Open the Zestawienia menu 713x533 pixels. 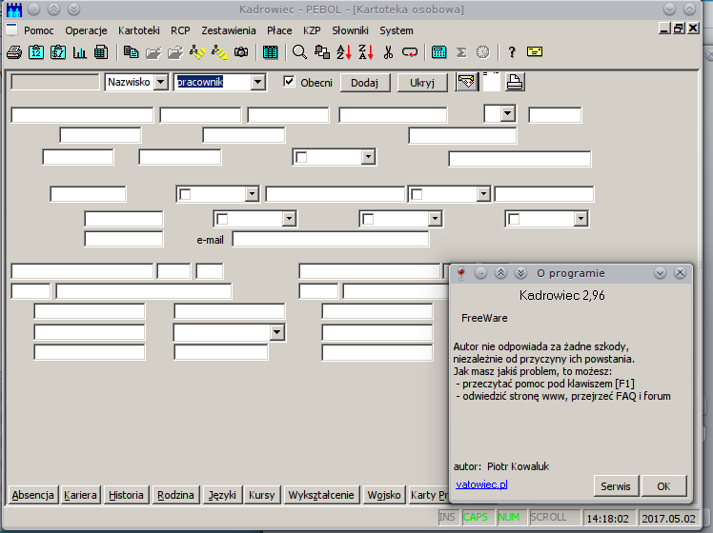pos(229,30)
